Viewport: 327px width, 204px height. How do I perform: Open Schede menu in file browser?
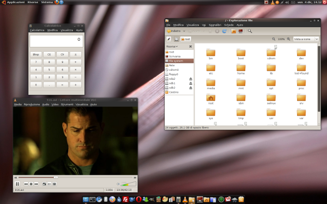229,25
